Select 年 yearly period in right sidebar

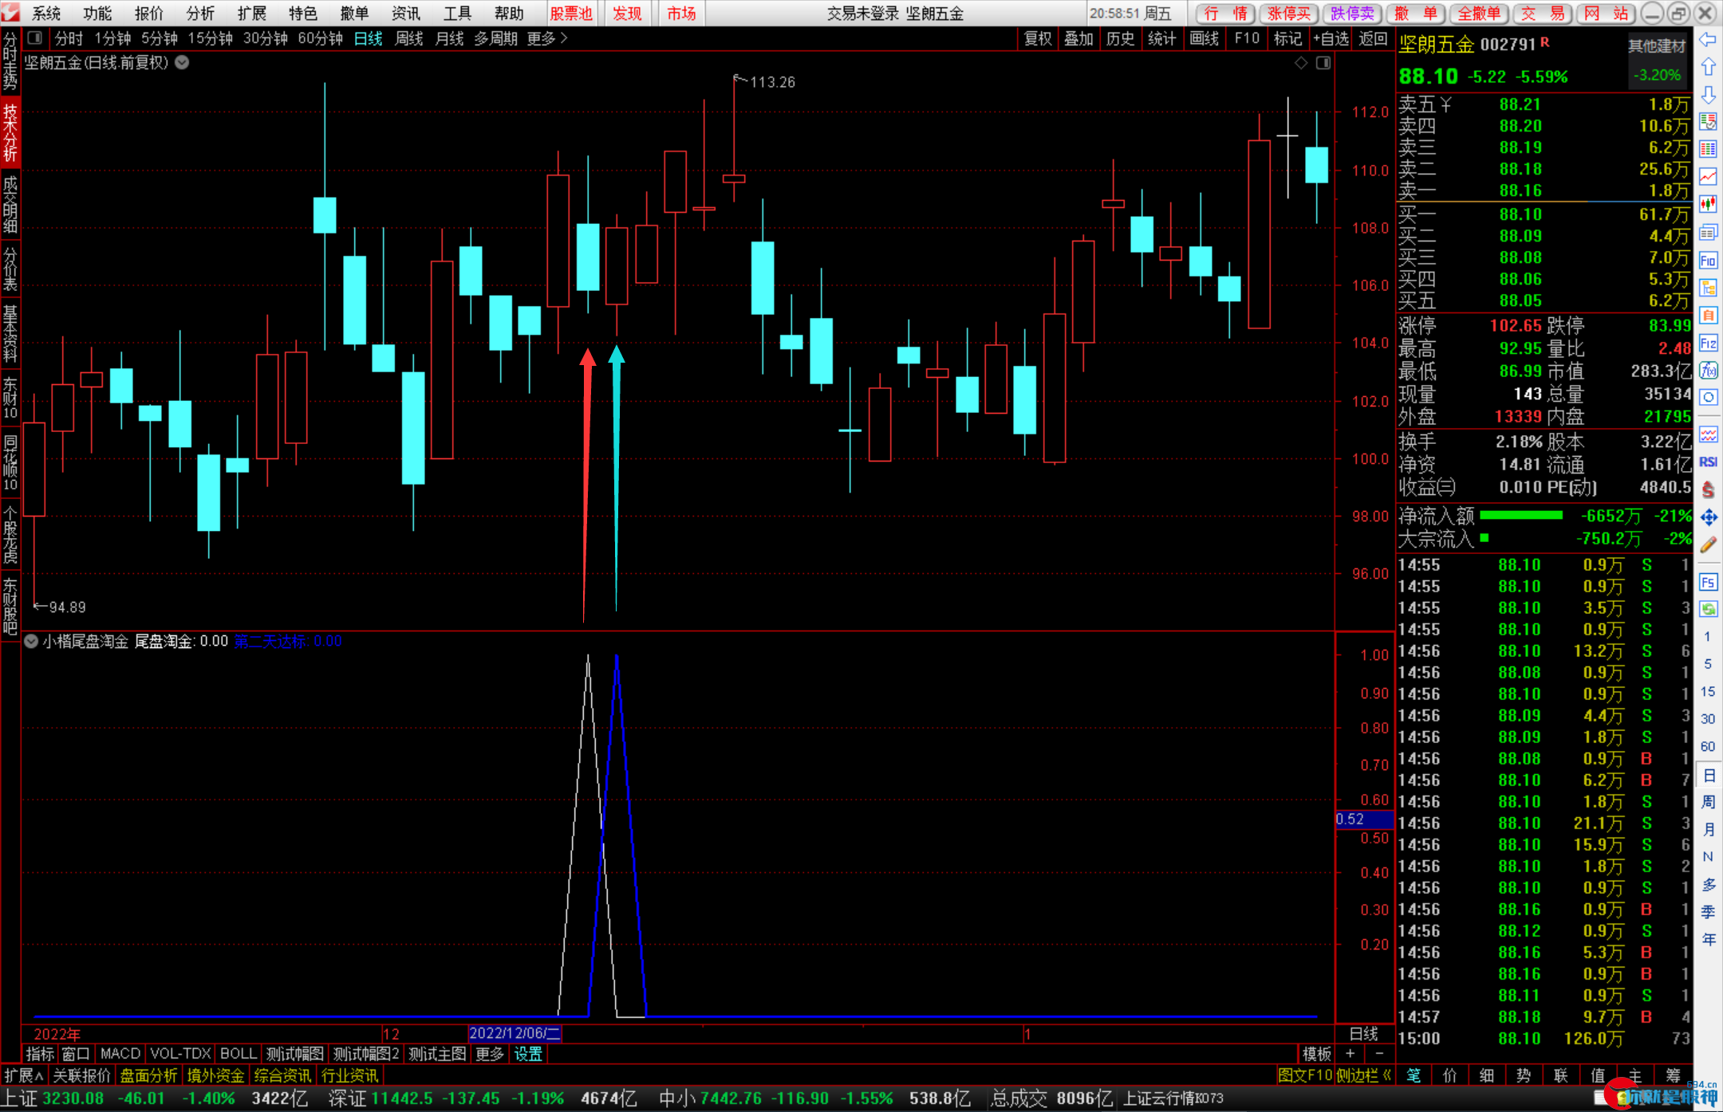pos(1709,940)
